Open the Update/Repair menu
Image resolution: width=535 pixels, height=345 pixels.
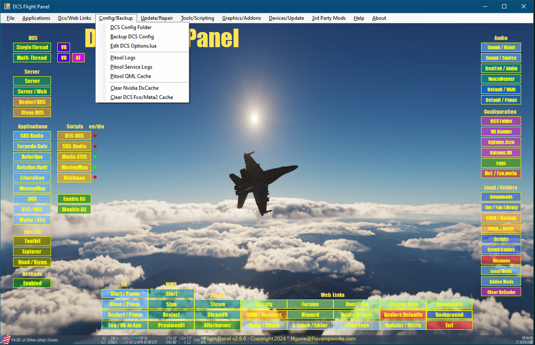(x=157, y=18)
